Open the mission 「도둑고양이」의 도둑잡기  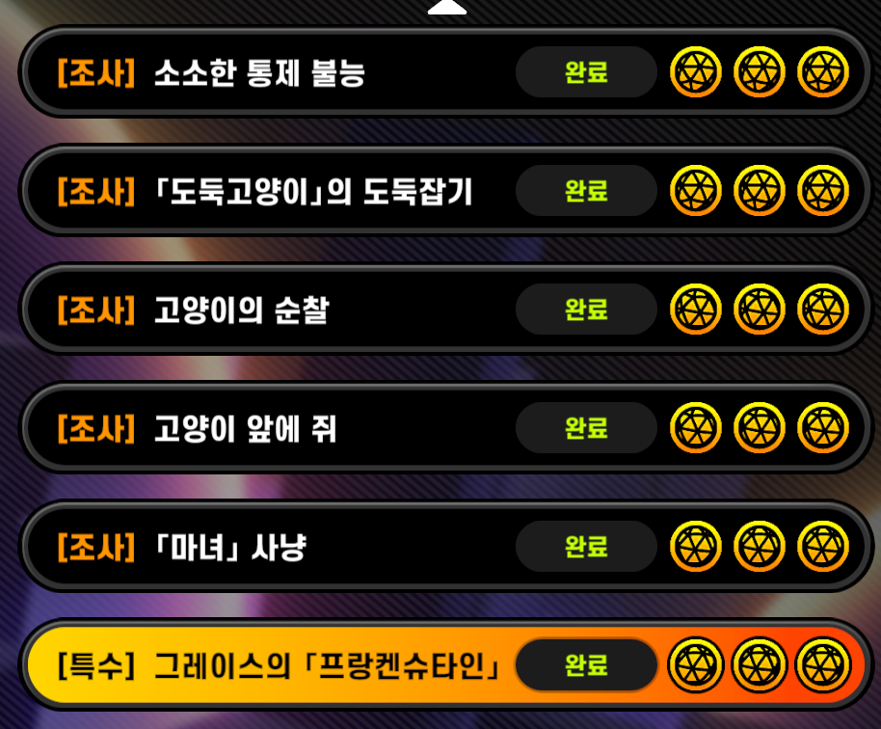click(x=445, y=191)
